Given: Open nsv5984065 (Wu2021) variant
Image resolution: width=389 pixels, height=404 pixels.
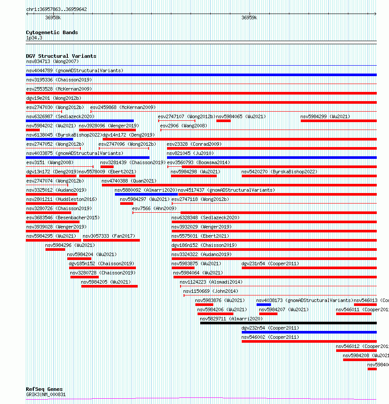Looking at the screenshot, I should tap(241, 116).
